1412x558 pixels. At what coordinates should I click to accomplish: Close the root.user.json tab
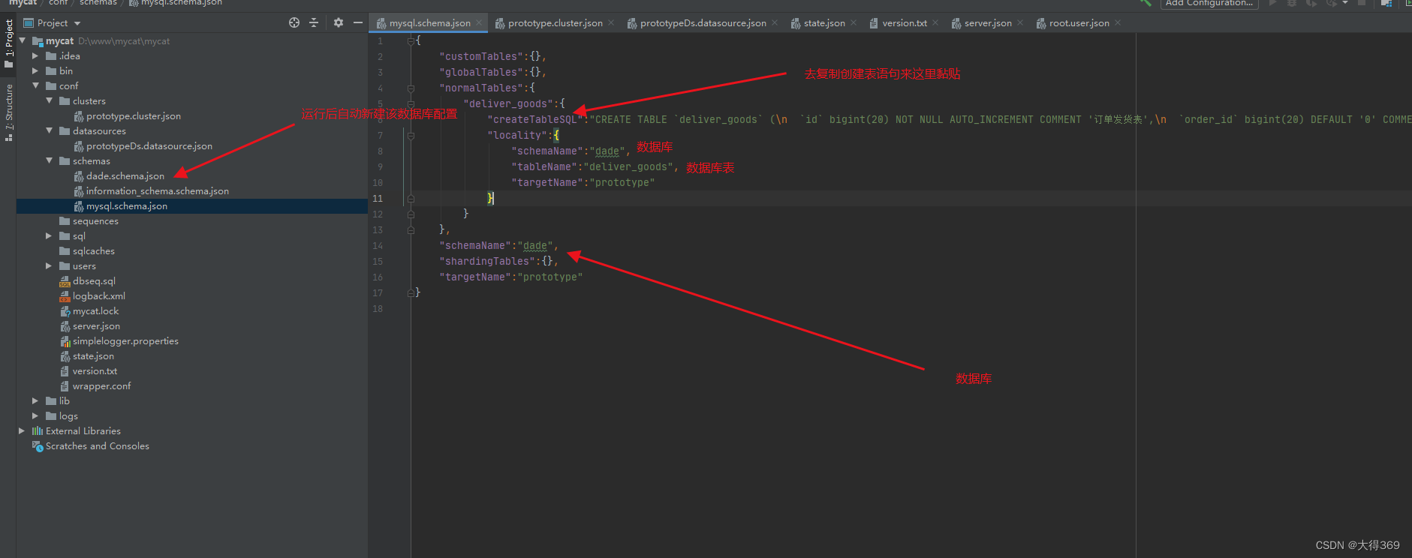[x=1118, y=23]
